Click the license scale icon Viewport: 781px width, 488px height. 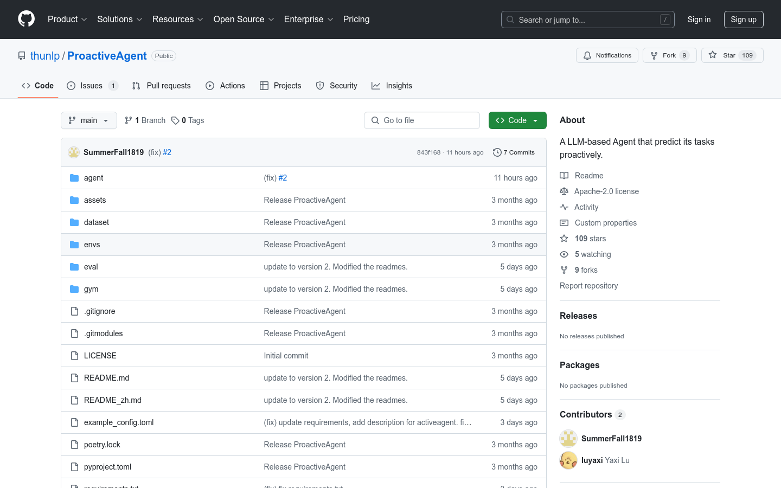click(x=564, y=191)
